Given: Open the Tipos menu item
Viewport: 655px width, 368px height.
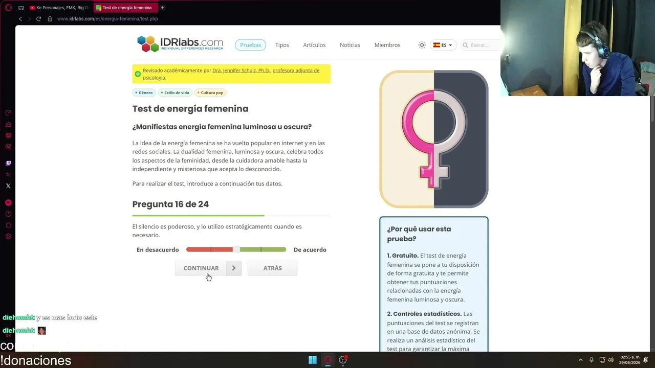Looking at the screenshot, I should [282, 45].
